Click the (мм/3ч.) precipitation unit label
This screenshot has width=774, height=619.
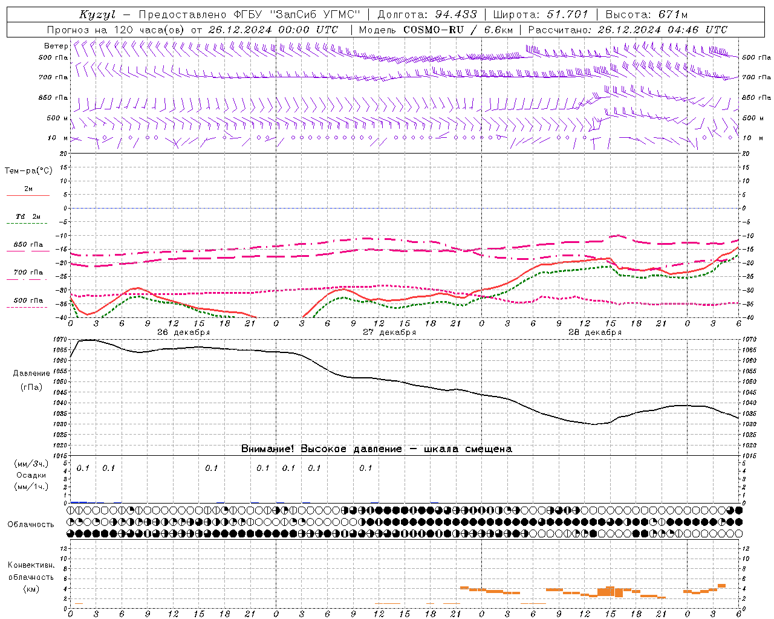click(31, 464)
